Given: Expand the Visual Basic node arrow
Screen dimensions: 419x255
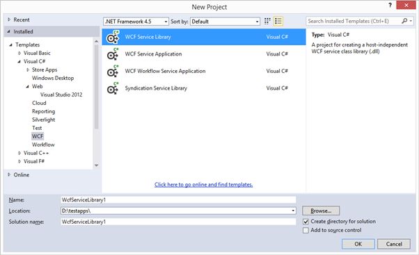Looking at the screenshot, I should tap(19, 53).
